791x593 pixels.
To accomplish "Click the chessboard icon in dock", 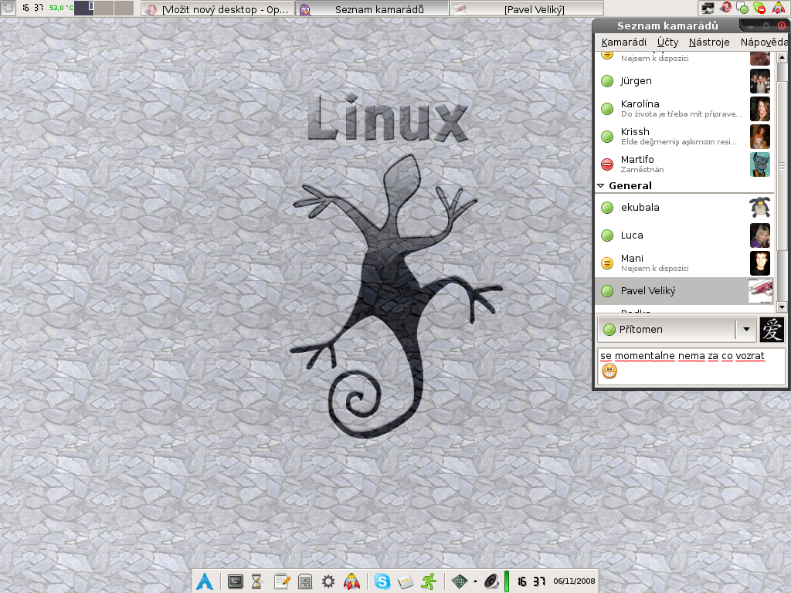I will [x=460, y=582].
